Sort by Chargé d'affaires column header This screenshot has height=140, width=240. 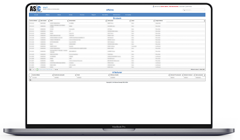159,21
